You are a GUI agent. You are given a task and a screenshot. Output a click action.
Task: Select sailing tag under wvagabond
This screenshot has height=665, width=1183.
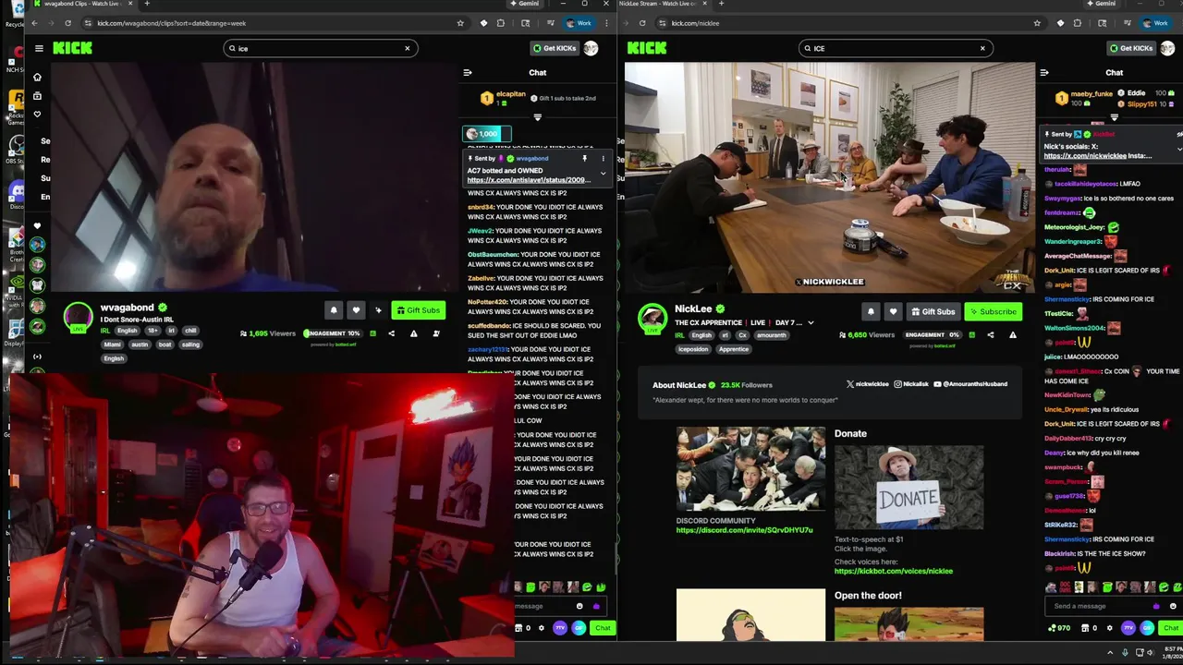coord(192,345)
